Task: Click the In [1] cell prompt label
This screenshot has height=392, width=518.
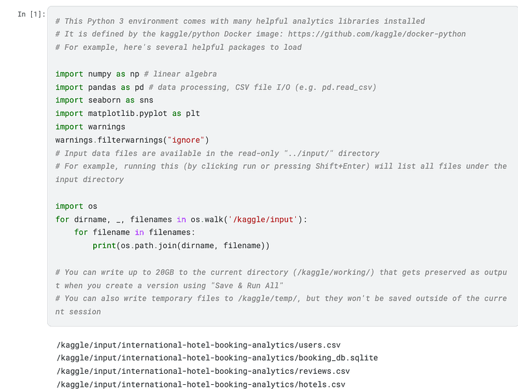Action: [x=31, y=14]
